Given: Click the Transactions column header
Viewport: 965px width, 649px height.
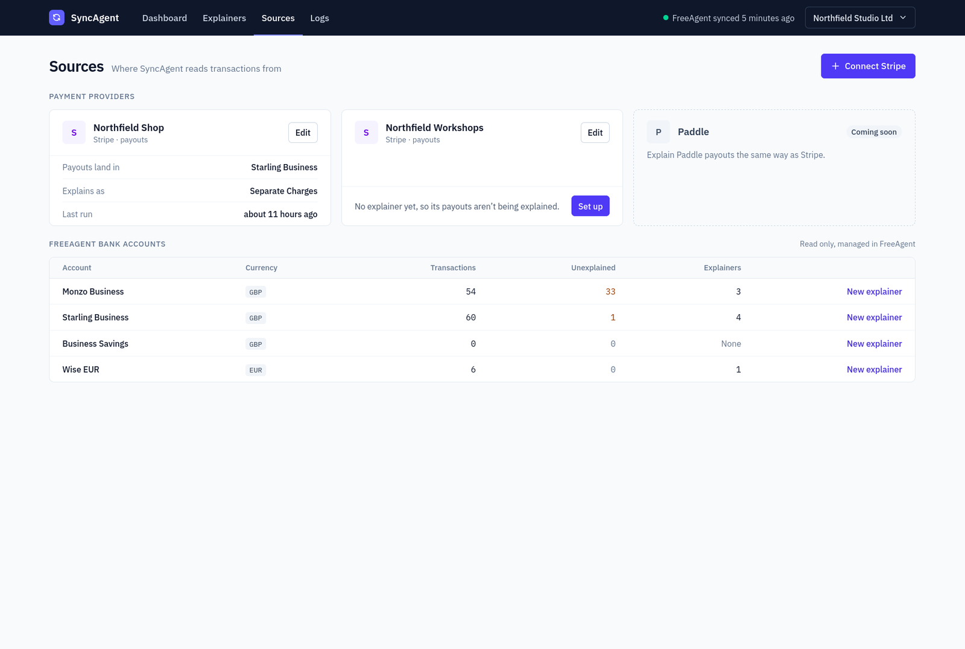Looking at the screenshot, I should click(x=453, y=268).
